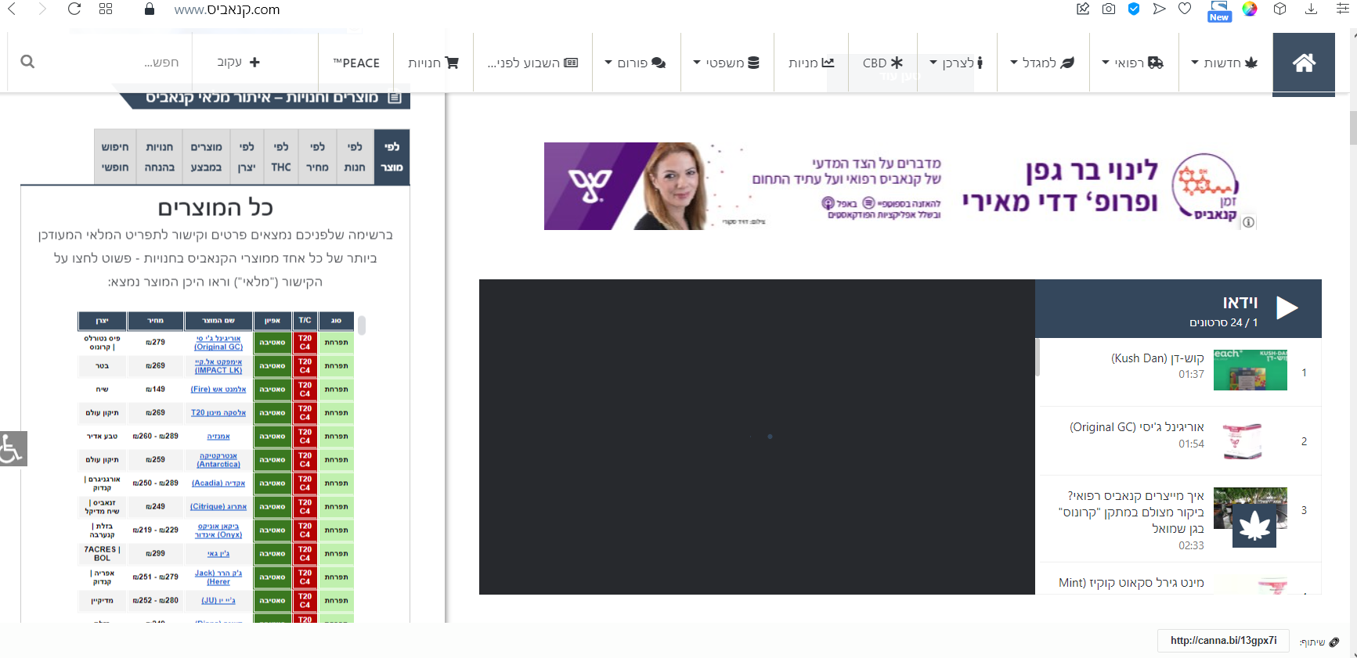Open the Jack Herer product link
This screenshot has width=1357, height=658.
pyautogui.click(x=218, y=577)
